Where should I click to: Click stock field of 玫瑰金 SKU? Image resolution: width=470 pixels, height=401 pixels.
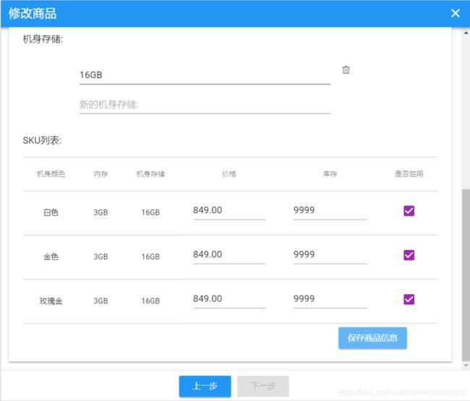coord(330,299)
